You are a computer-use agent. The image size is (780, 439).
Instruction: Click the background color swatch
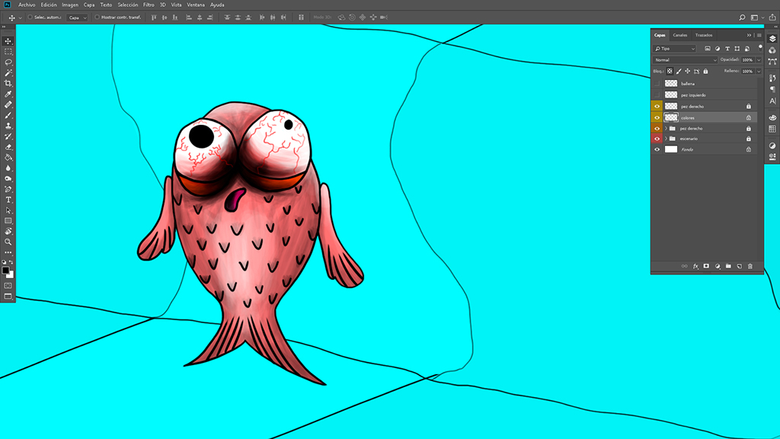click(11, 274)
